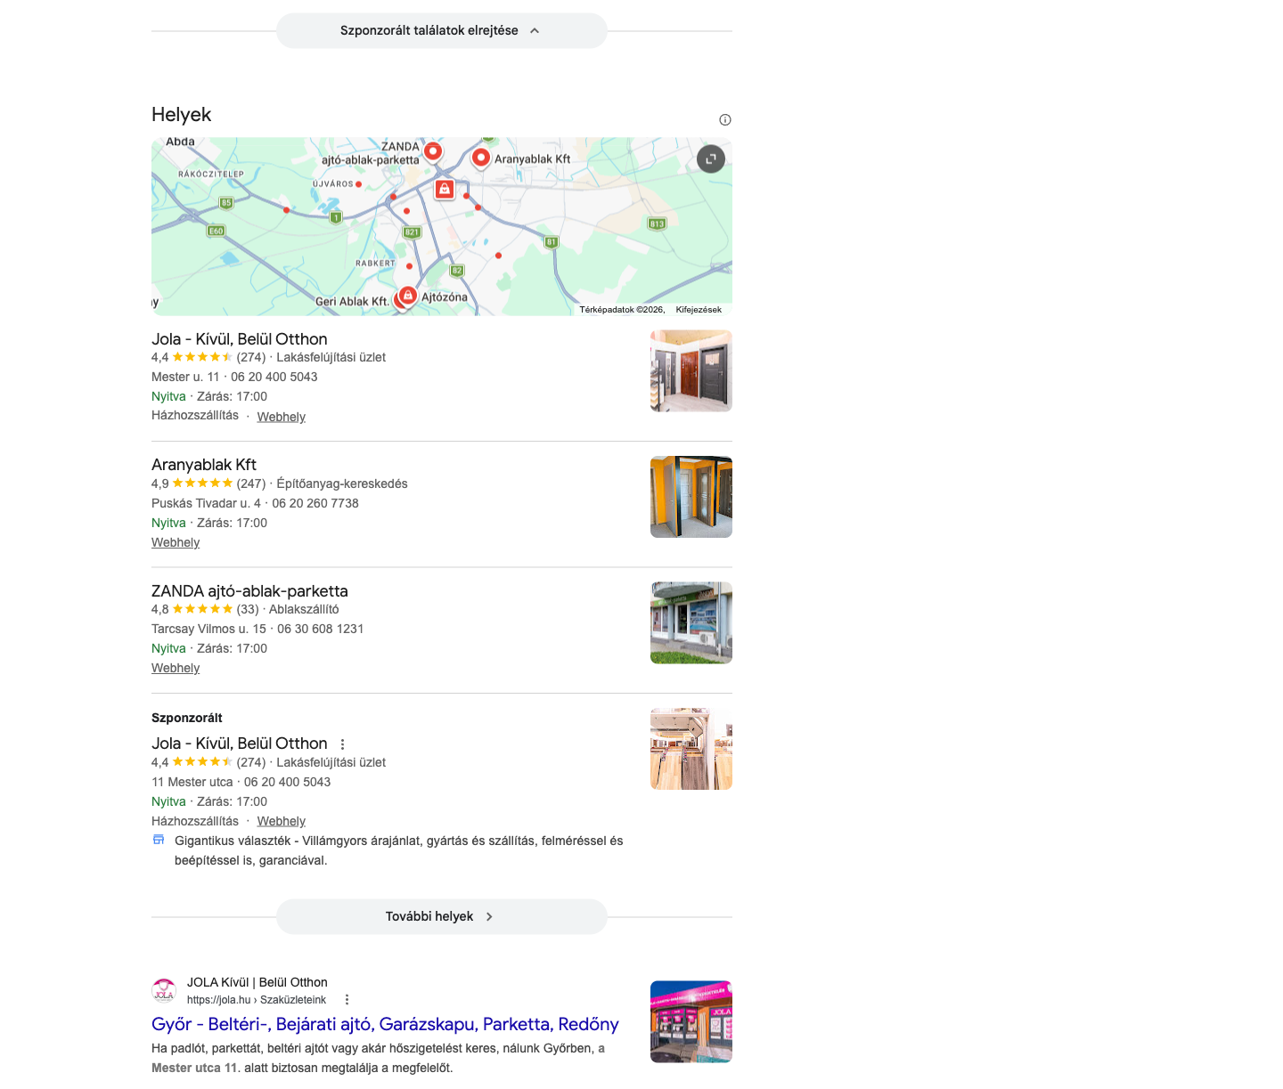Click the shopping bag map marker
The width and height of the screenshot is (1283, 1089).
445,189
